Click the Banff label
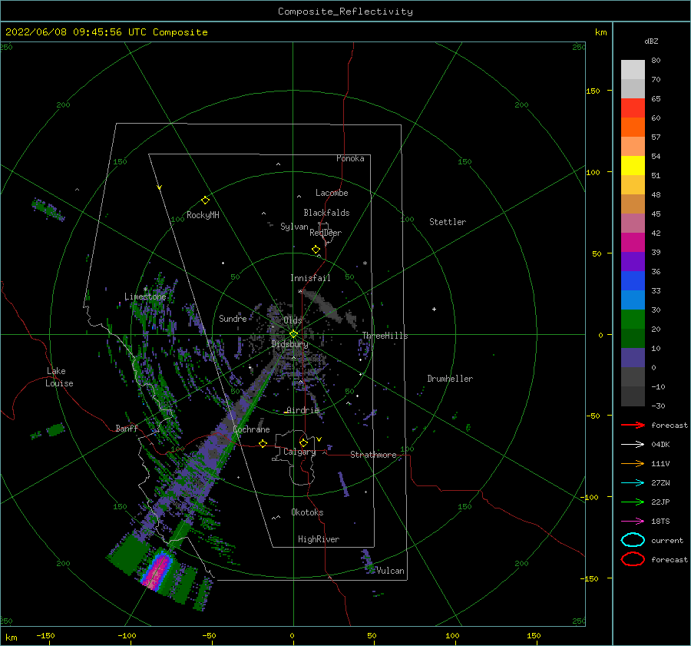 (x=127, y=428)
